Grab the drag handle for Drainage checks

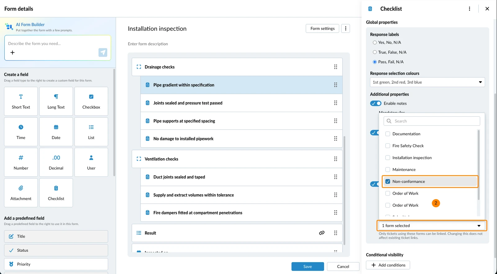click(x=335, y=67)
